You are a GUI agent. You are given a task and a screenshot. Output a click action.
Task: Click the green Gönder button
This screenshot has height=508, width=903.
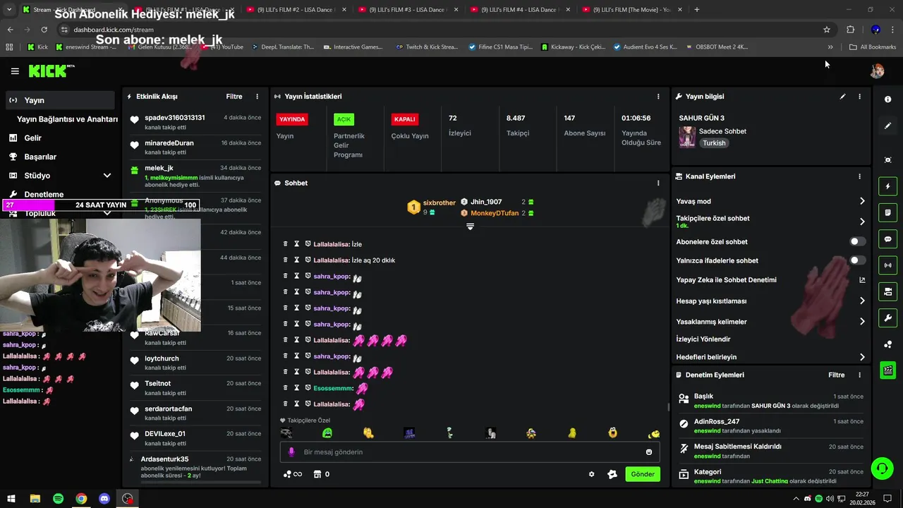click(642, 474)
